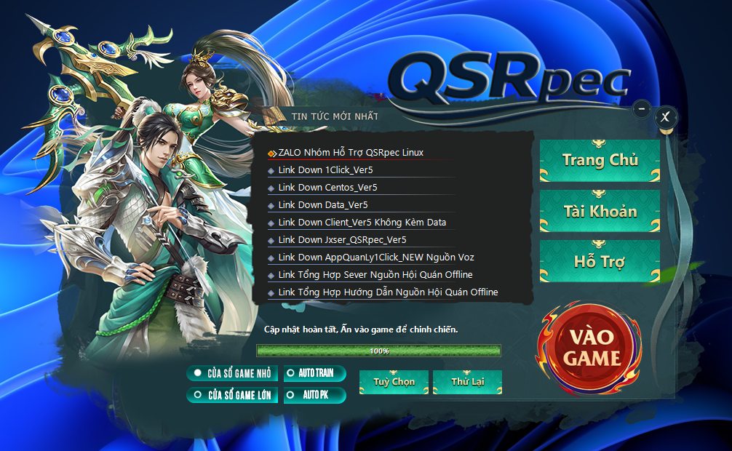Open ZALO Nhóm Hỗ Trợ QSRpec Linux link

(x=351, y=153)
